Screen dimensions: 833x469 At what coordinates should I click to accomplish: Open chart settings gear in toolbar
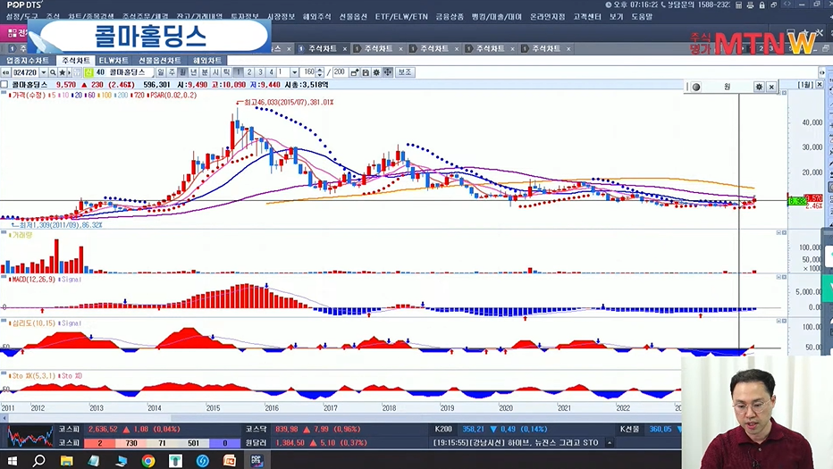pyautogui.click(x=376, y=72)
